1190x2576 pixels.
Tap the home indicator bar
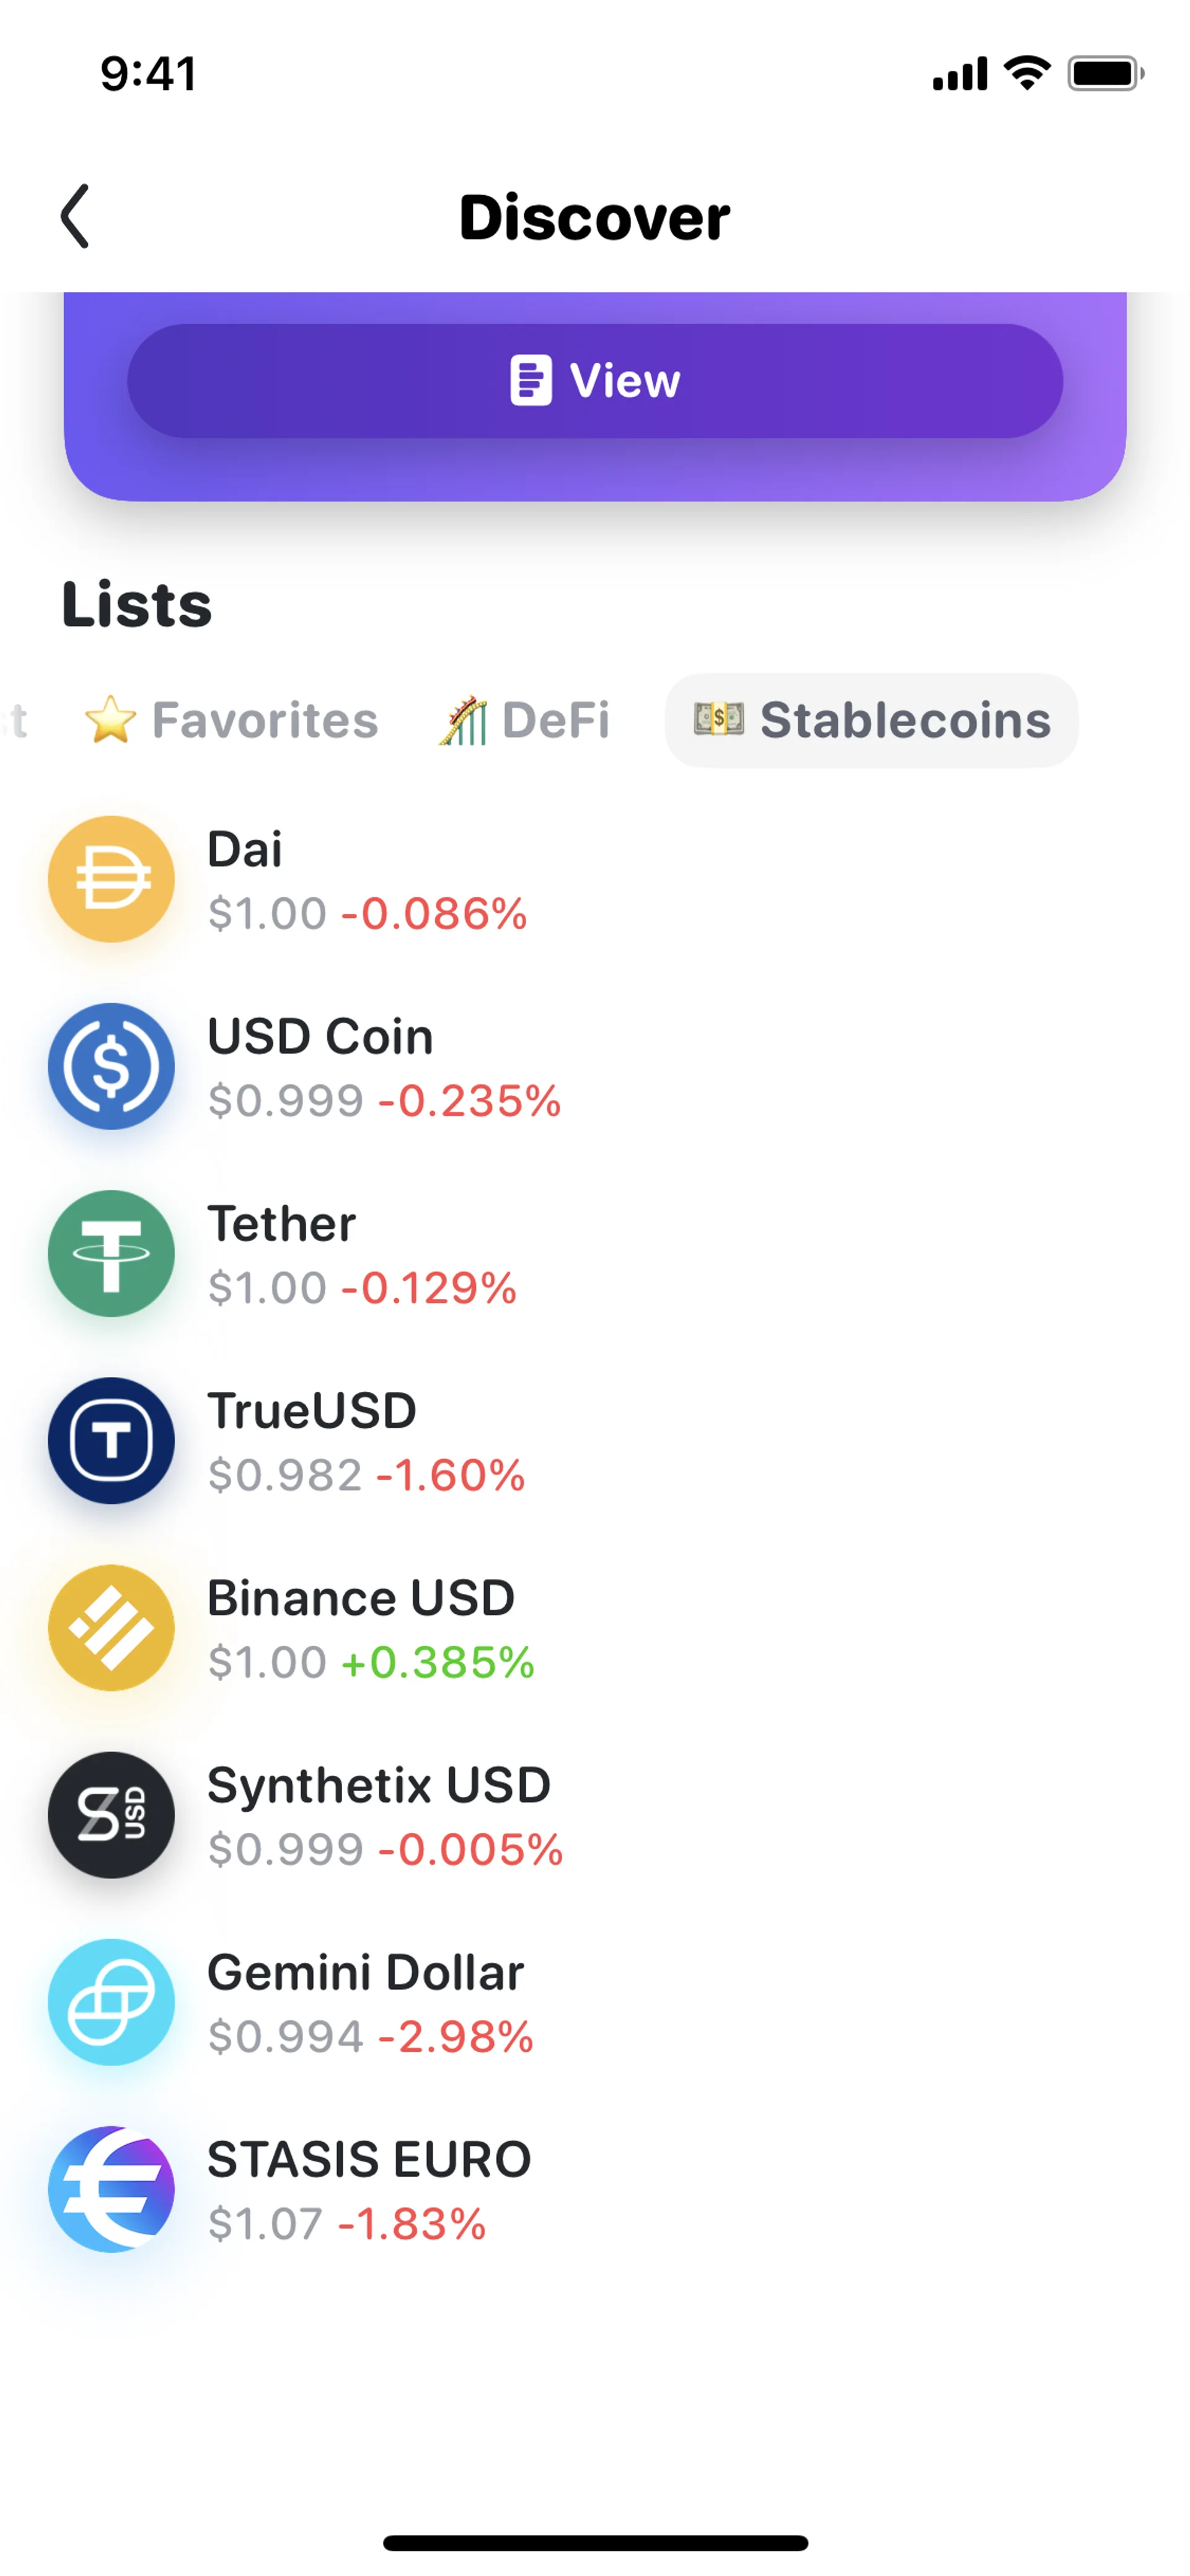(595, 2542)
